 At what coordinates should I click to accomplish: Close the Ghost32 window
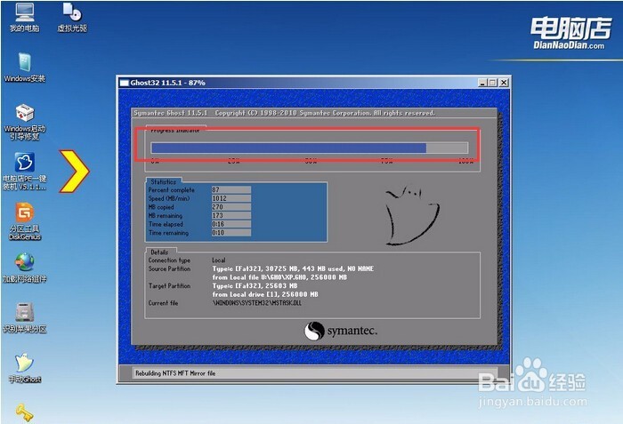tap(504, 83)
